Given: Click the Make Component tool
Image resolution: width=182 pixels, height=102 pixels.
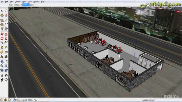Looking at the screenshot, I should coord(6,11).
